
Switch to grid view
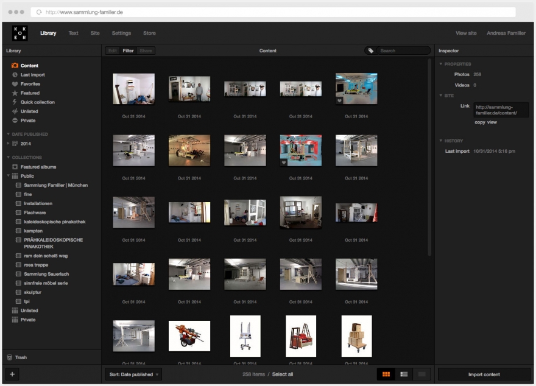pos(386,374)
